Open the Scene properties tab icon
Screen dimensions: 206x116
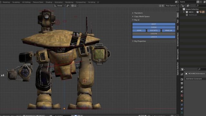point(182,92)
